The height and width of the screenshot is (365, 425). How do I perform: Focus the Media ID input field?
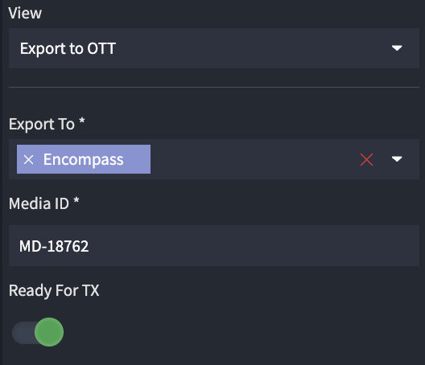(x=214, y=245)
